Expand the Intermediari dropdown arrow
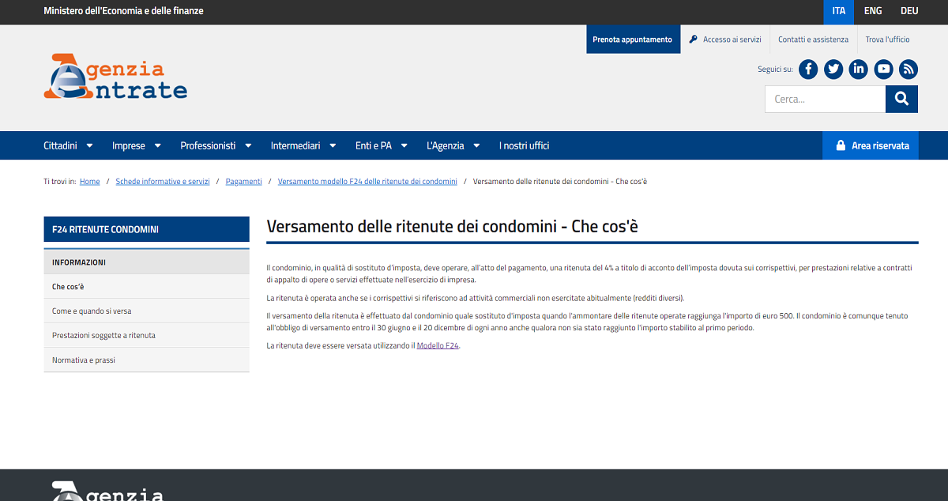 pyautogui.click(x=333, y=145)
